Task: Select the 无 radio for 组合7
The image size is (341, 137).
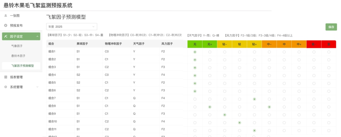Action: click(x=195, y=99)
